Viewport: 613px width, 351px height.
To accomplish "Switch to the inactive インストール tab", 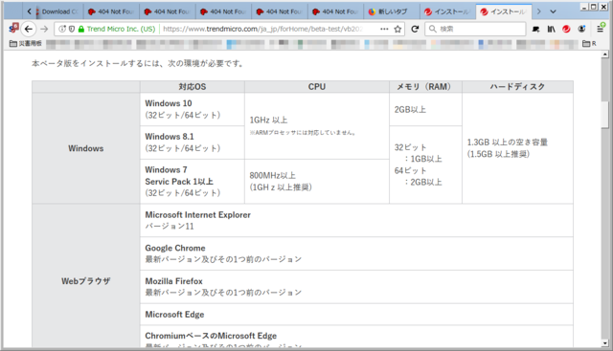I will click(x=448, y=11).
